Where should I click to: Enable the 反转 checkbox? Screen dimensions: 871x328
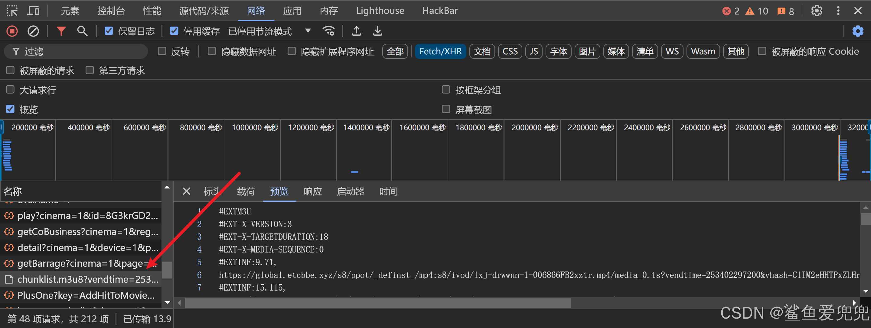point(162,51)
